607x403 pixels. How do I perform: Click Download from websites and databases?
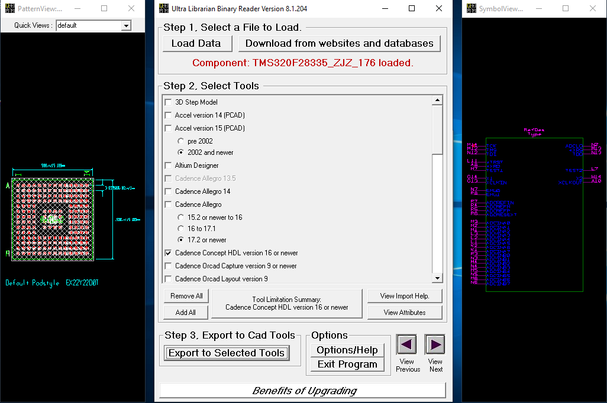(340, 43)
